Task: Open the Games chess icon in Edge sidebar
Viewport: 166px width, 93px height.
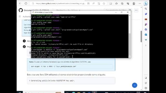Action: point(146,24)
